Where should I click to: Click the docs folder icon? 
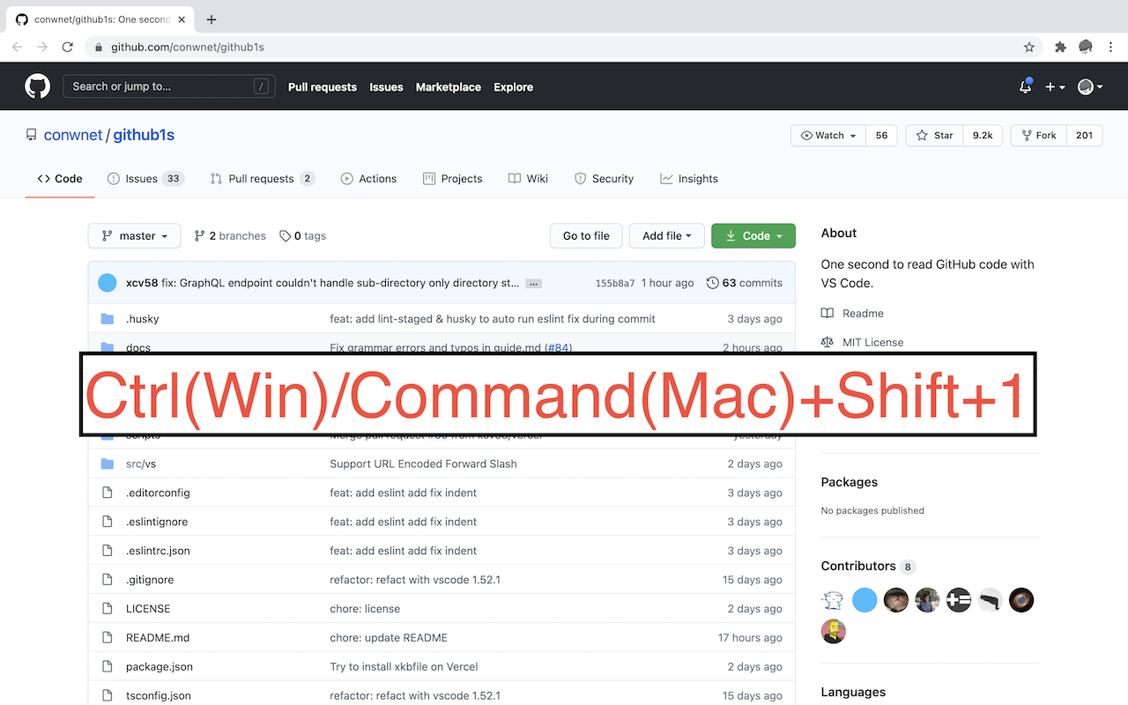(x=108, y=347)
